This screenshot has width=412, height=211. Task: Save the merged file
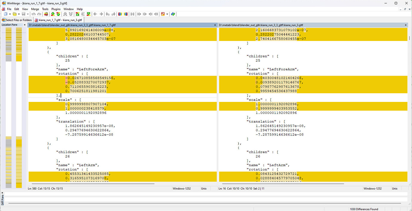tap(24, 14)
